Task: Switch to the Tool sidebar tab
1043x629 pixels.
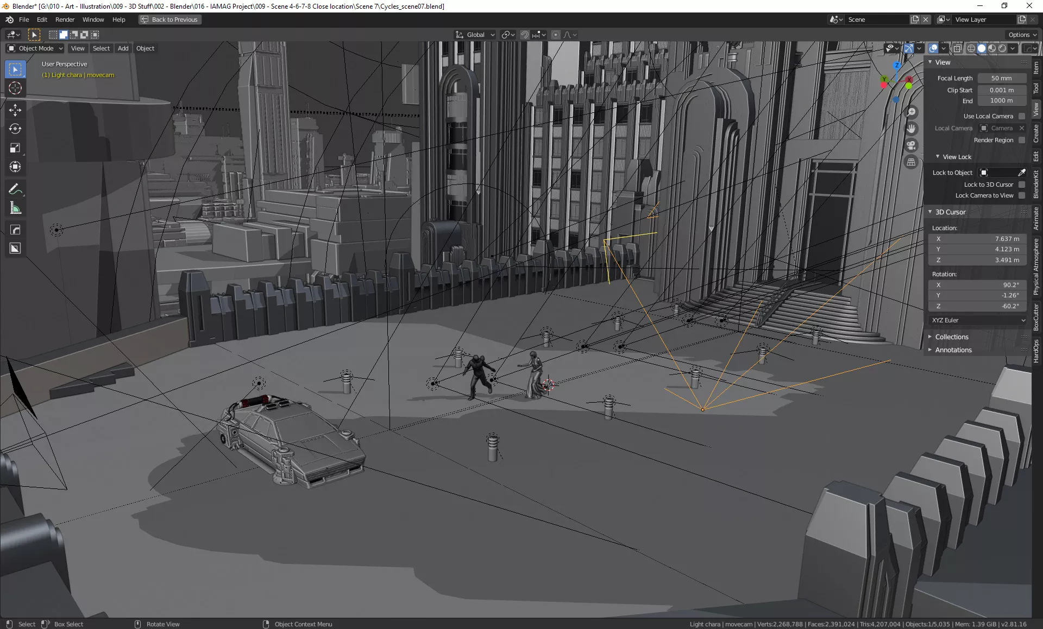Action: [1036, 88]
